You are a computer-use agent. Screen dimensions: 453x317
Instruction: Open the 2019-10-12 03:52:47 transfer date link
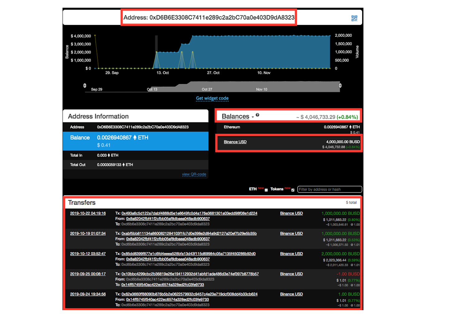88,254
